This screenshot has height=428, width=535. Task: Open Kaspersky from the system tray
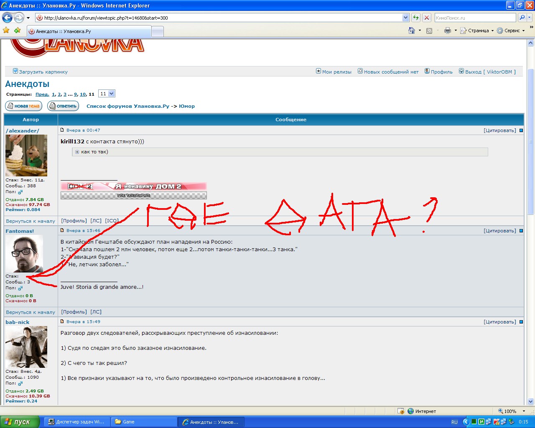pyautogui.click(x=497, y=422)
